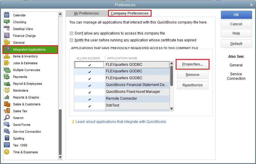Image resolution: width=256 pixels, height=164 pixels.
Task: Click the lightning bolt icon beside Learn link
Action: pyautogui.click(x=73, y=122)
